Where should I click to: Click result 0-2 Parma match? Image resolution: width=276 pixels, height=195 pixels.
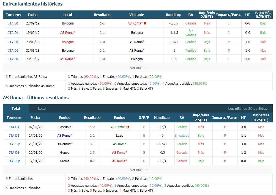(x=92, y=161)
